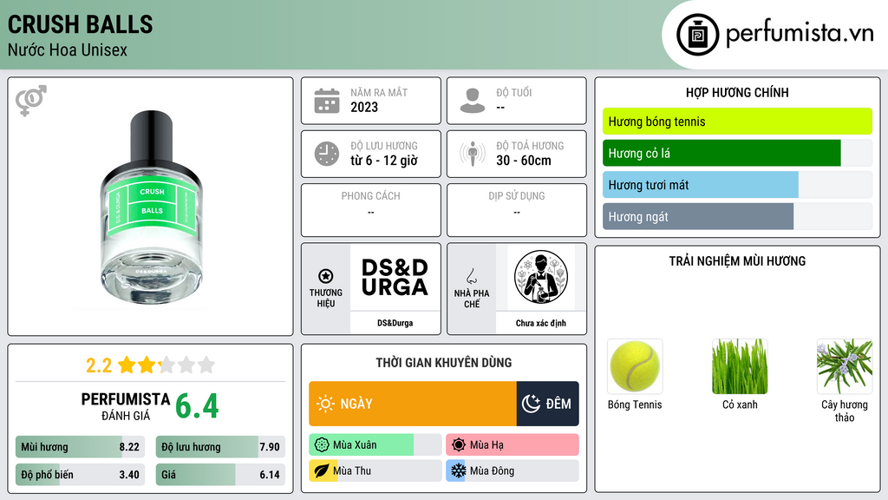888x500 pixels.
Task: Click the Độ lưu hương 7.90 score bar
Action: point(220,447)
